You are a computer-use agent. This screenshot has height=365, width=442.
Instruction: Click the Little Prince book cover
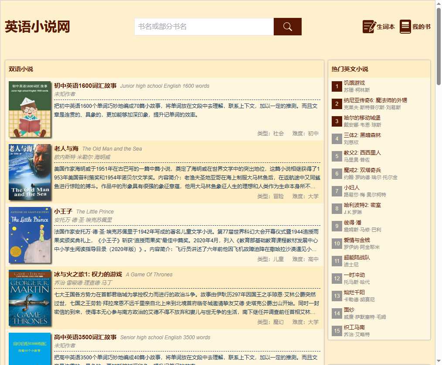(x=30, y=235)
